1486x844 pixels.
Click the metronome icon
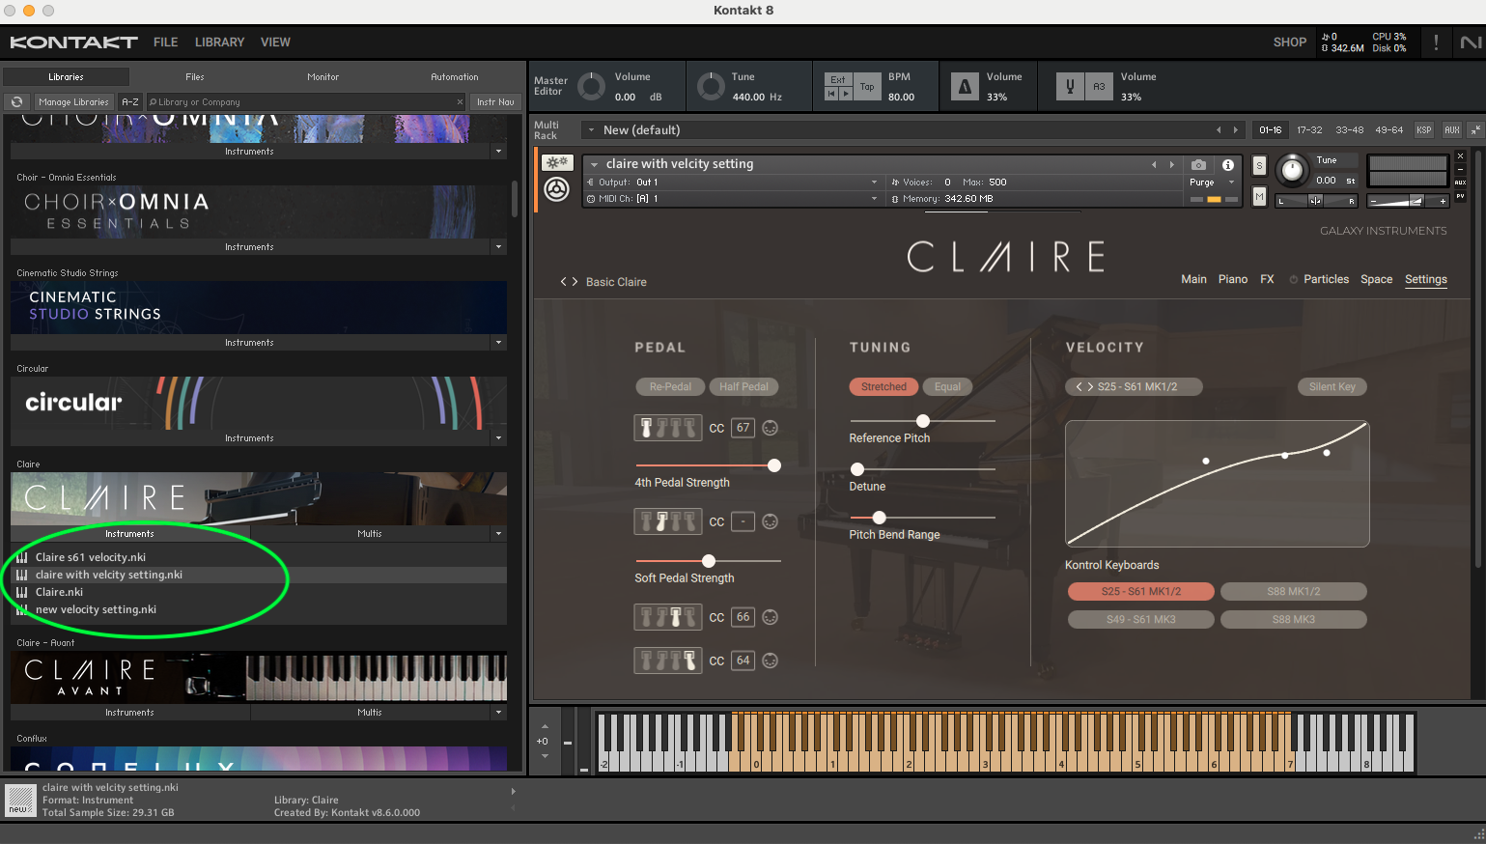965,87
